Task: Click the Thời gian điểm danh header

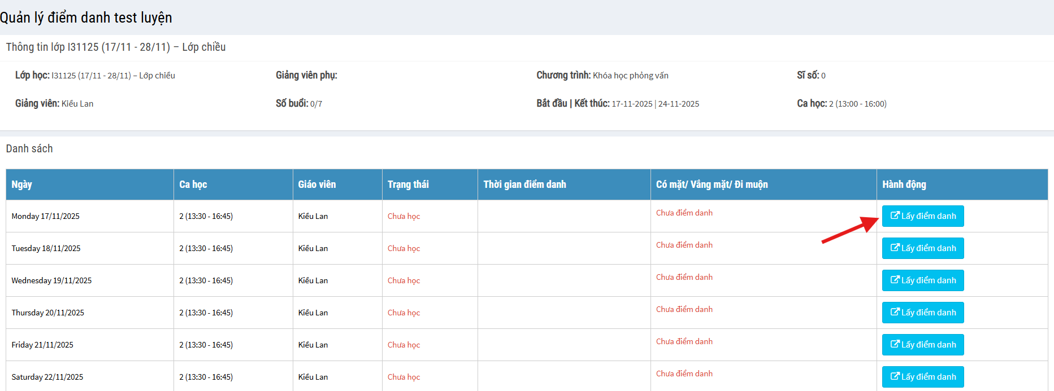Action: (x=524, y=184)
